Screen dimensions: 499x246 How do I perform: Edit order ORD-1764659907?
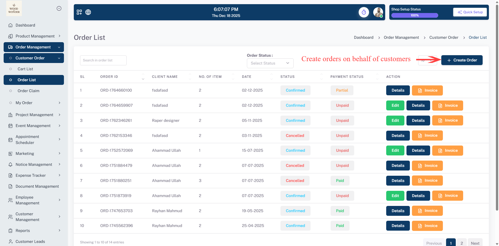pos(395,106)
